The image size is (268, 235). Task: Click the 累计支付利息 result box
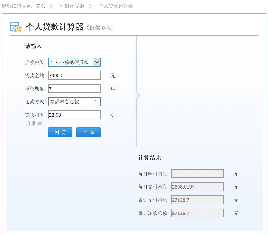[197, 200]
